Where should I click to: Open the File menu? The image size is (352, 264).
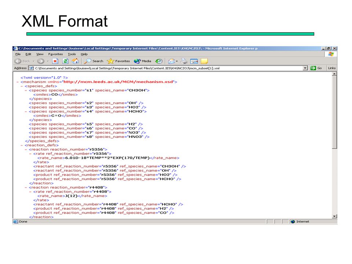18,54
